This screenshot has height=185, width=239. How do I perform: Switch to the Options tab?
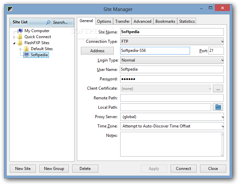(x=104, y=21)
